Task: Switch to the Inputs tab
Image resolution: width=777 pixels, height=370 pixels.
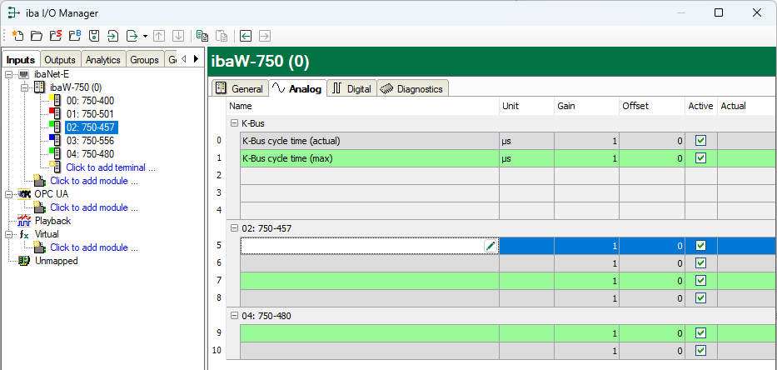Action: click(x=21, y=59)
